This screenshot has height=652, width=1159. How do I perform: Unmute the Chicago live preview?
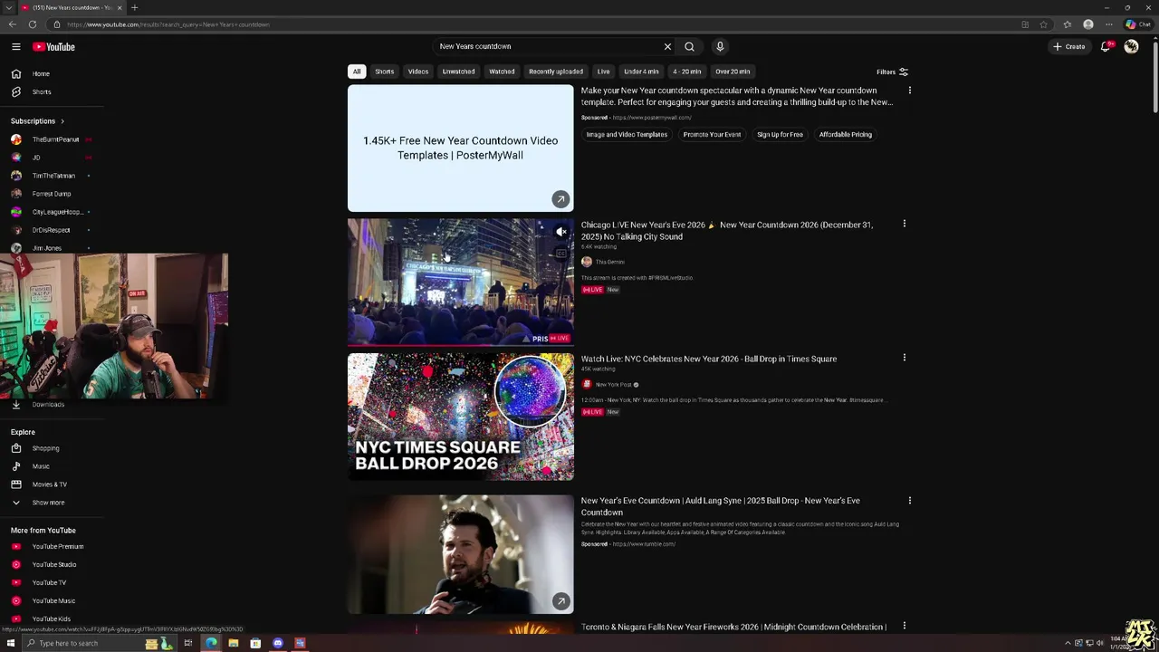[x=561, y=232]
